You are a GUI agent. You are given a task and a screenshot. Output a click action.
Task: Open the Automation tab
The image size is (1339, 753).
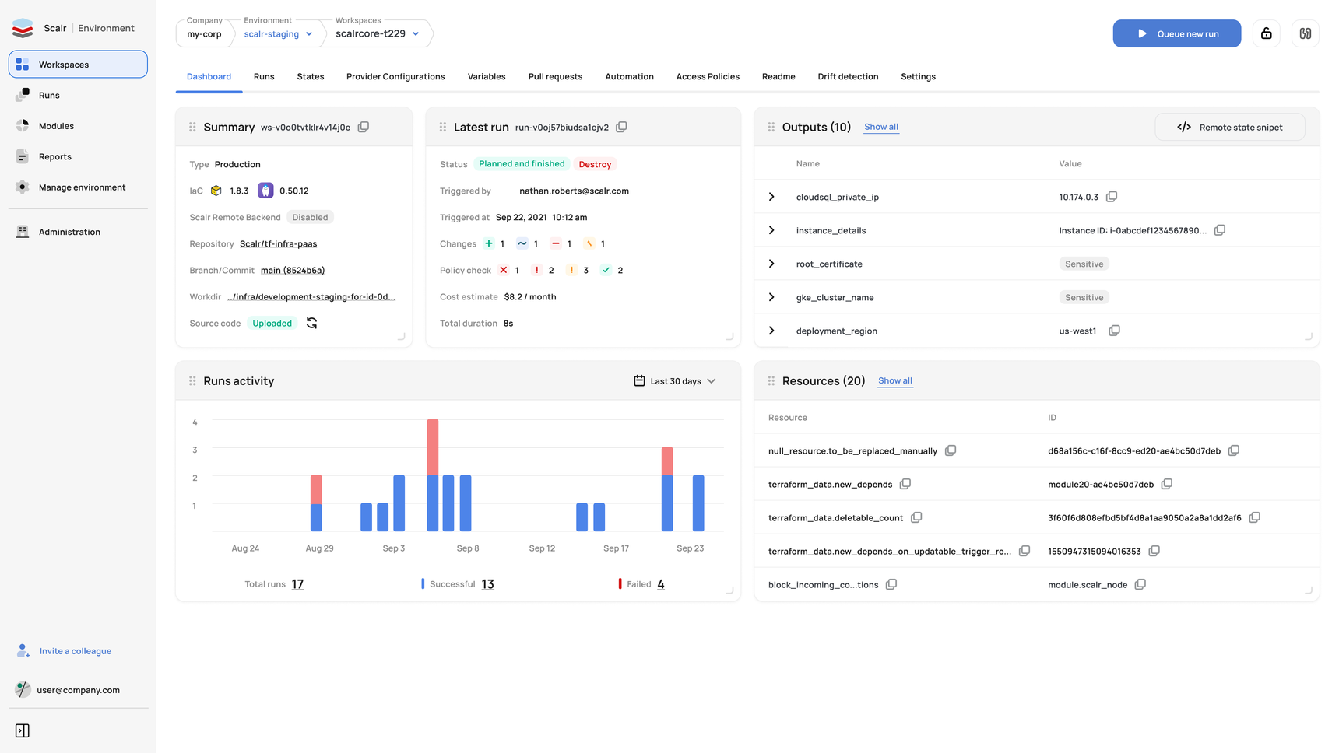[629, 76]
